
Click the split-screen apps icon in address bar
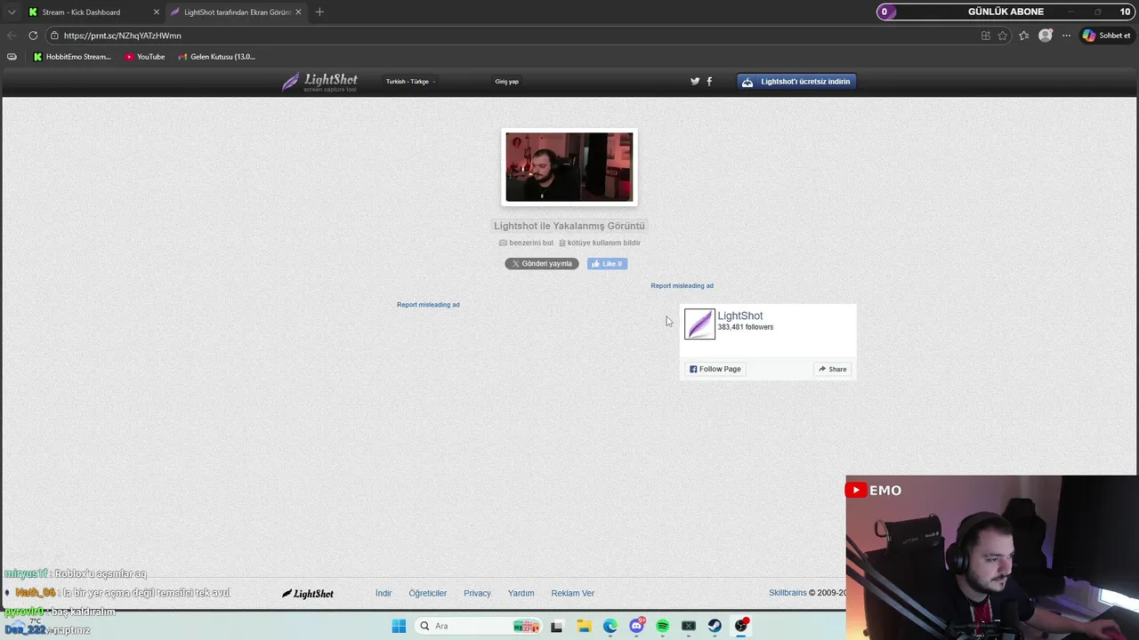[985, 36]
